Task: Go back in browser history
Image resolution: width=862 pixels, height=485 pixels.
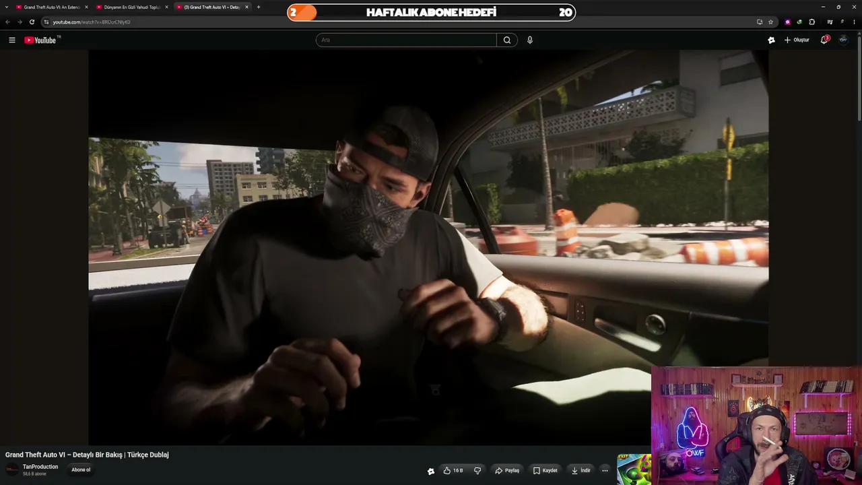Action: (8, 22)
